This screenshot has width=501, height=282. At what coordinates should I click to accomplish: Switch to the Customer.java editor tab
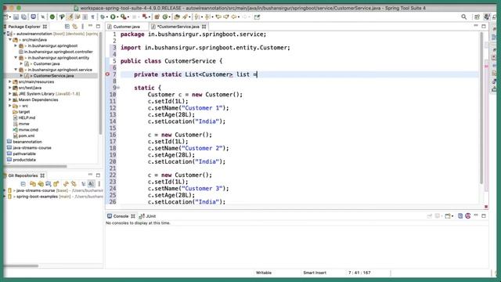[x=127, y=27]
